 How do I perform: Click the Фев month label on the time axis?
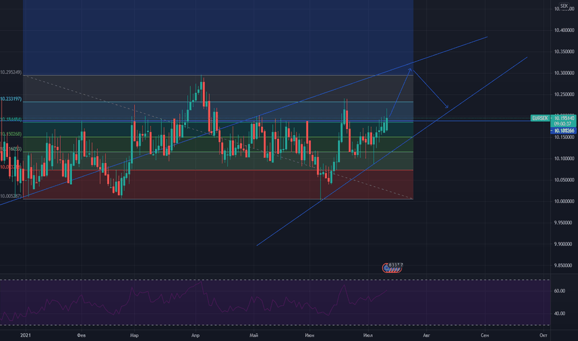tap(81, 335)
